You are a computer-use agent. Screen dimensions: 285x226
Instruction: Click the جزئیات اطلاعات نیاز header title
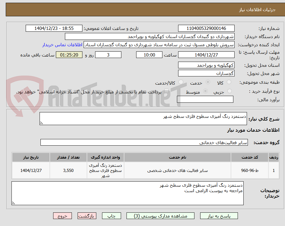tap(257, 10)
